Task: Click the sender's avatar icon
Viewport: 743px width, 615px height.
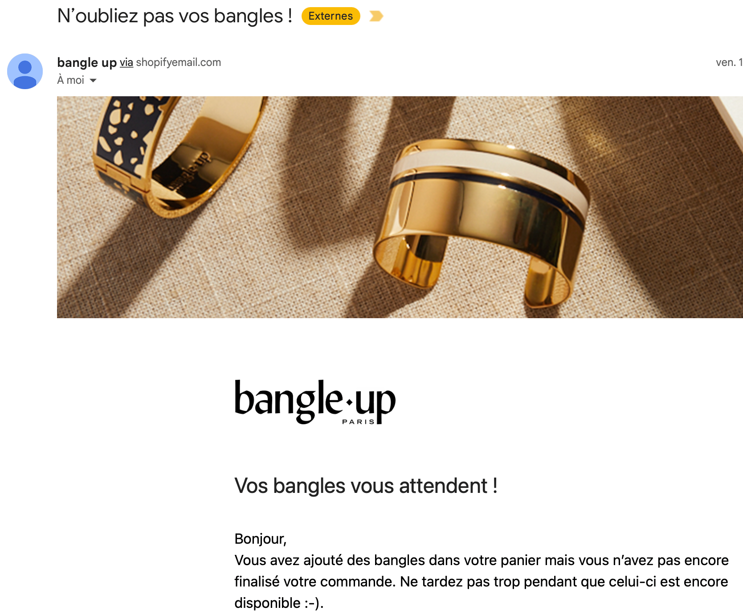Action: (x=25, y=71)
